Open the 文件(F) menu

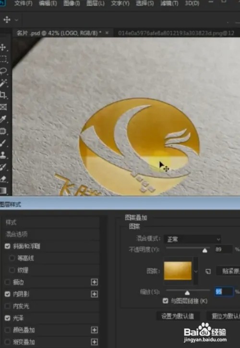[x=23, y=3]
